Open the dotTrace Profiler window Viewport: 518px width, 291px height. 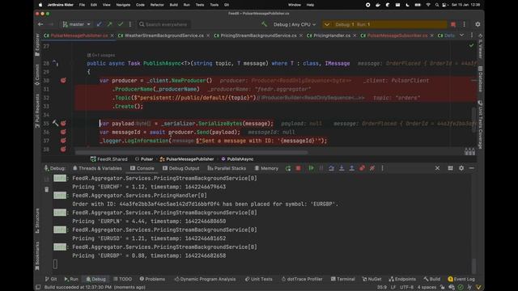[x=302, y=279]
